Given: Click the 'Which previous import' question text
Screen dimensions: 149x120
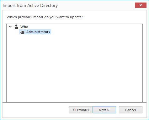Looking at the screenshot, I should 45,17.
